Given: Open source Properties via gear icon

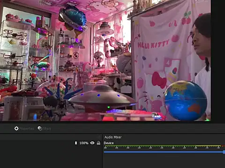Looking at the screenshot, I should coord(16,128).
